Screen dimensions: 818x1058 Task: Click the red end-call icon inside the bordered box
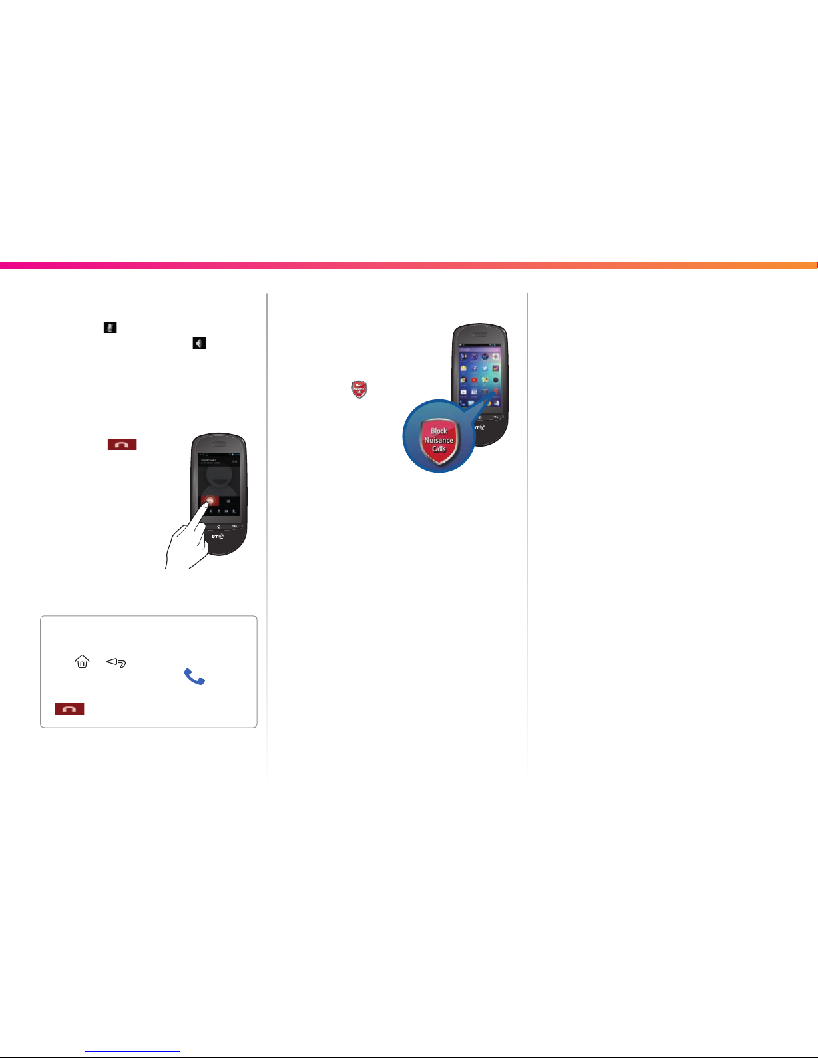[69, 709]
